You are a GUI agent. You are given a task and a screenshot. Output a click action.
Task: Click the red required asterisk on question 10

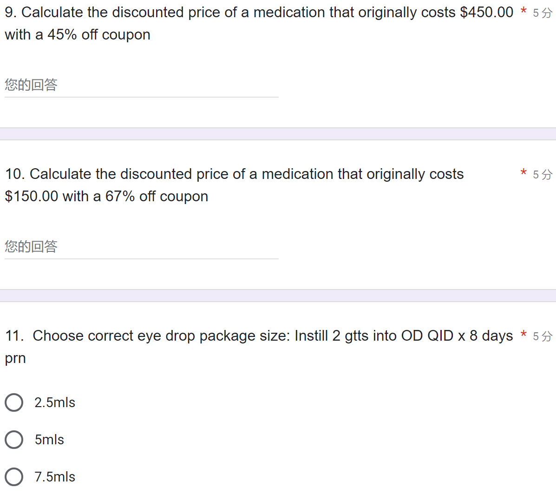pos(523,172)
